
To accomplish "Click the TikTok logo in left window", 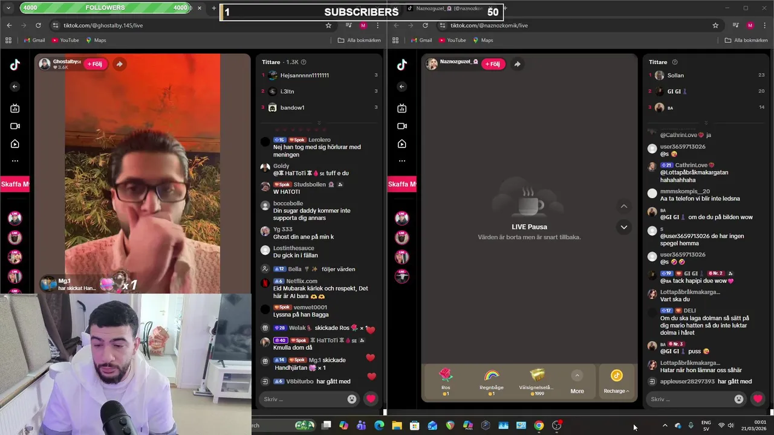I will 15,65.
